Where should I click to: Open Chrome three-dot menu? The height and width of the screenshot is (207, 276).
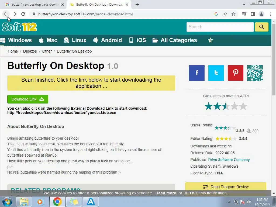(x=270, y=14)
